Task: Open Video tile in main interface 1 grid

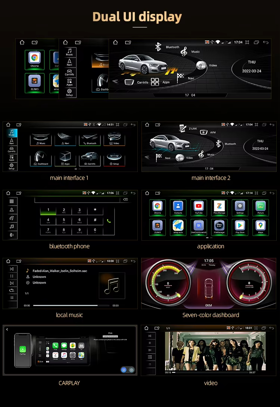Action: 114,139
